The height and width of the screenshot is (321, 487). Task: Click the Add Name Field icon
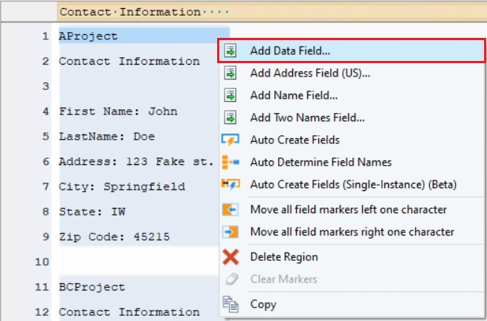pos(230,96)
